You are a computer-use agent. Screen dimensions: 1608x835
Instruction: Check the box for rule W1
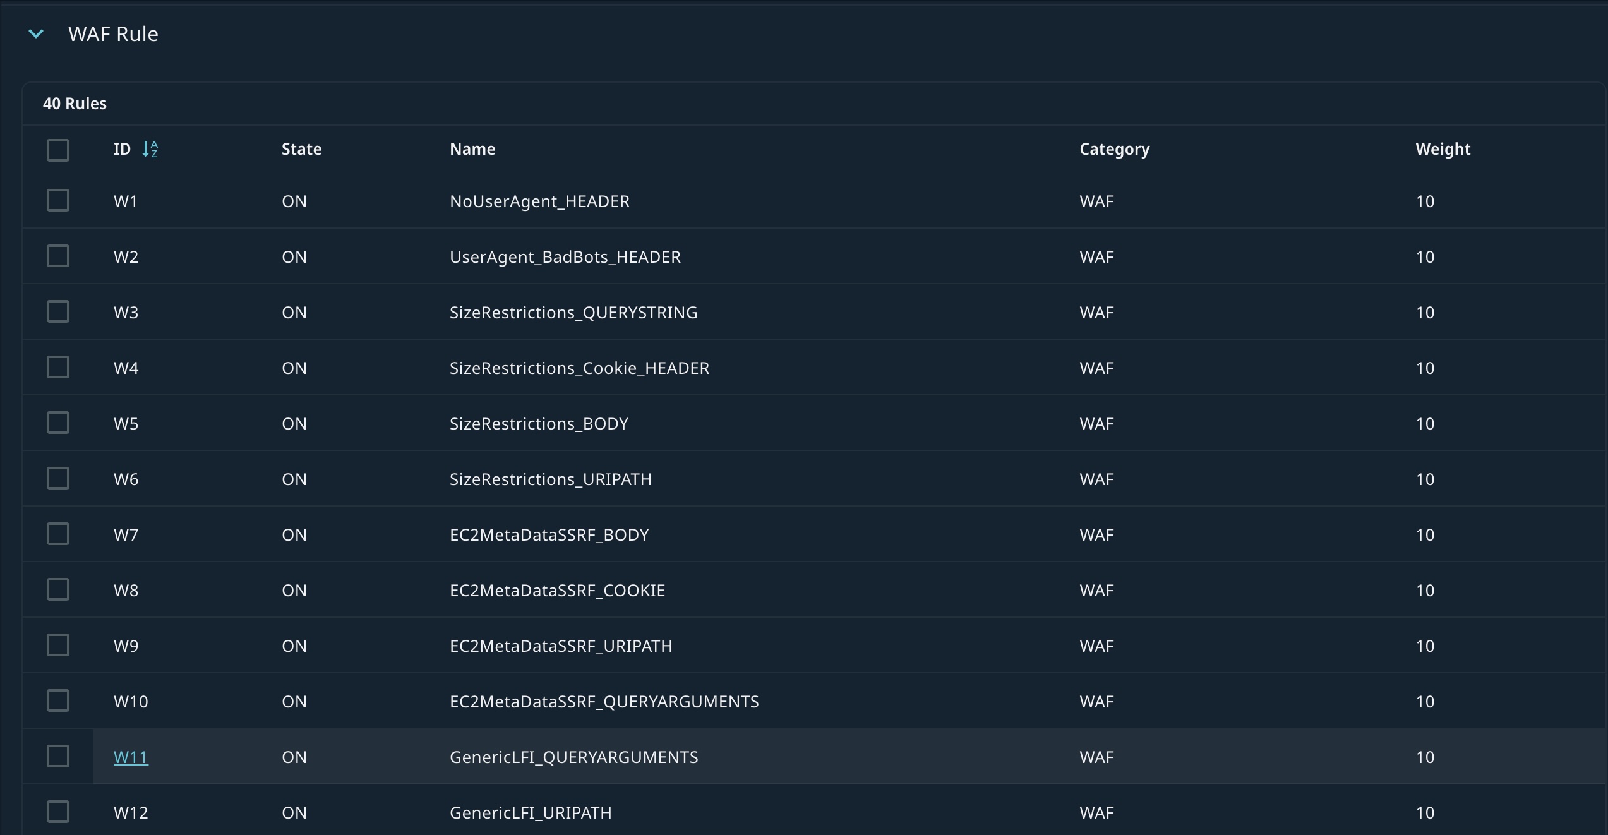(x=58, y=201)
